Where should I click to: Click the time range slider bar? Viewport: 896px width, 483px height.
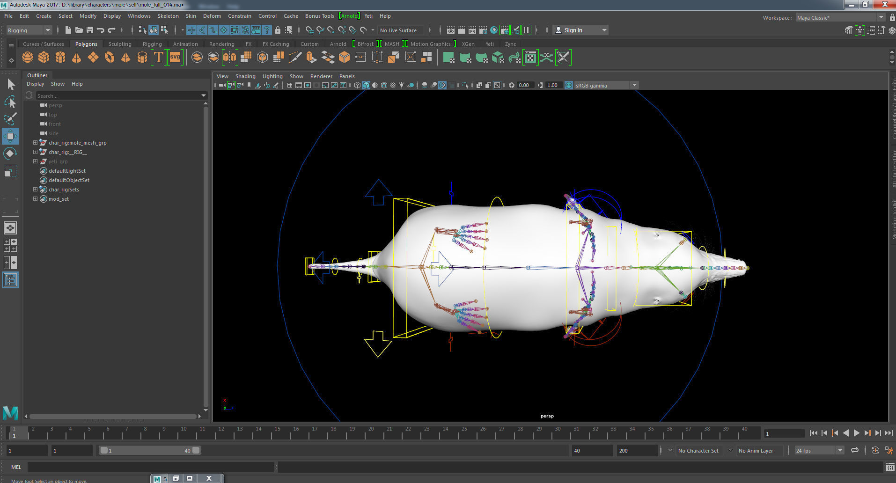[150, 450]
